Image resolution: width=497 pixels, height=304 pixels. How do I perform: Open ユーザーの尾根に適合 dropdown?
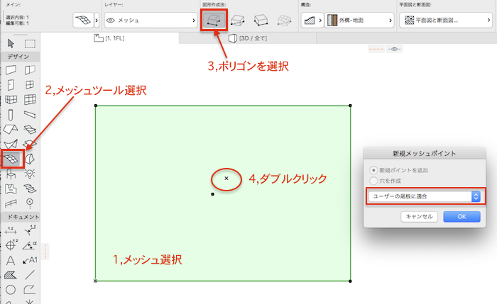pyautogui.click(x=424, y=196)
